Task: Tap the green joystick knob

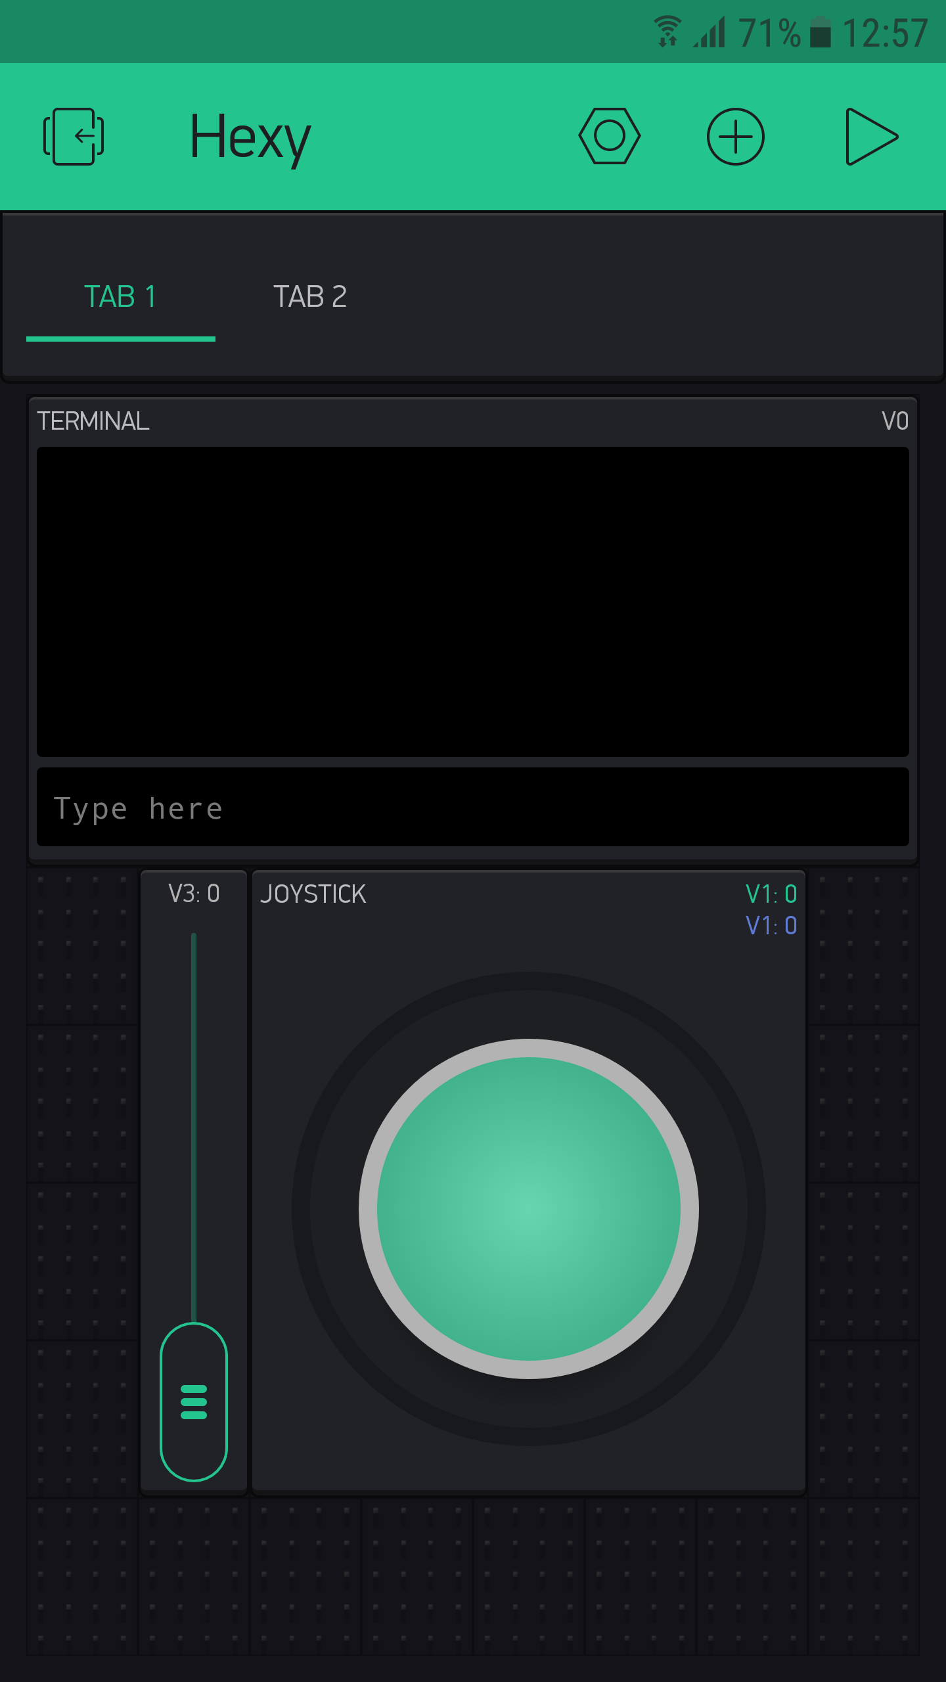Action: pyautogui.click(x=528, y=1208)
